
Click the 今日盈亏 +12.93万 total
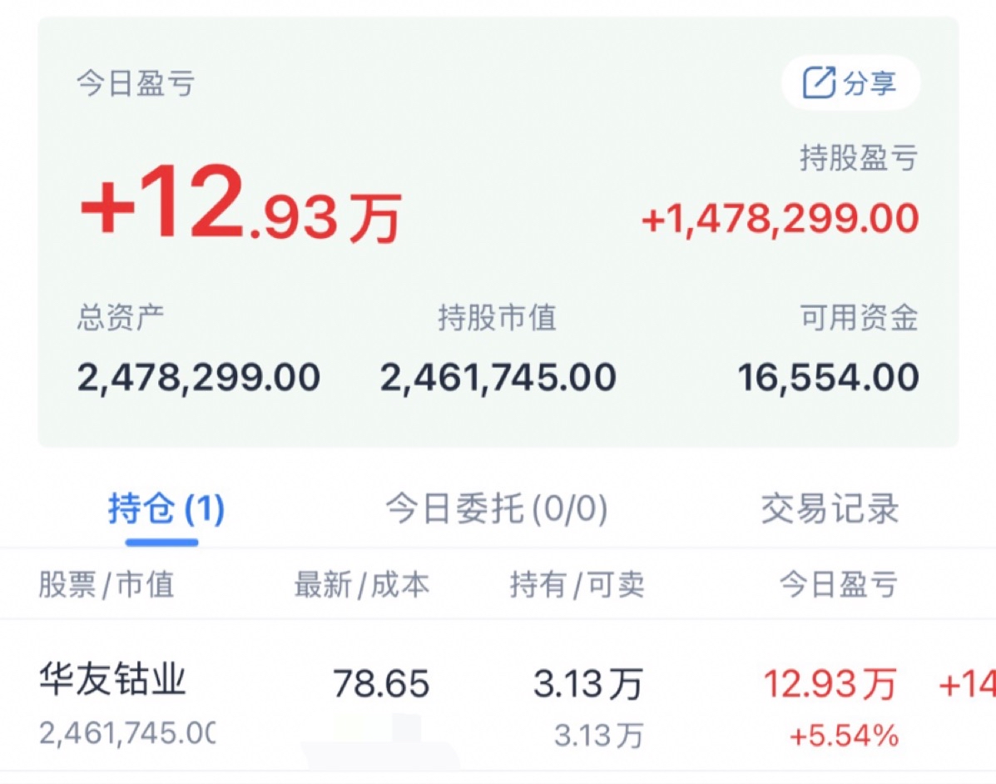pos(240,208)
